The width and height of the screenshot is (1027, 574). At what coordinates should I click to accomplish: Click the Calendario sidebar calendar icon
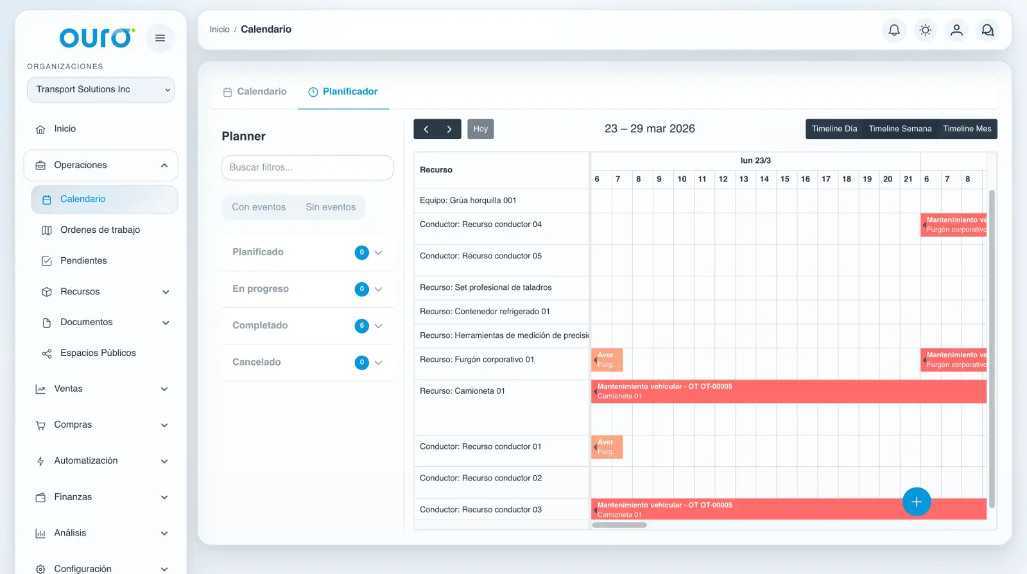click(x=46, y=199)
